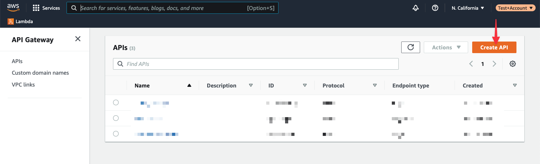Click the Find APIs magnifier icon
The width and height of the screenshot is (540, 164).
coord(120,64)
